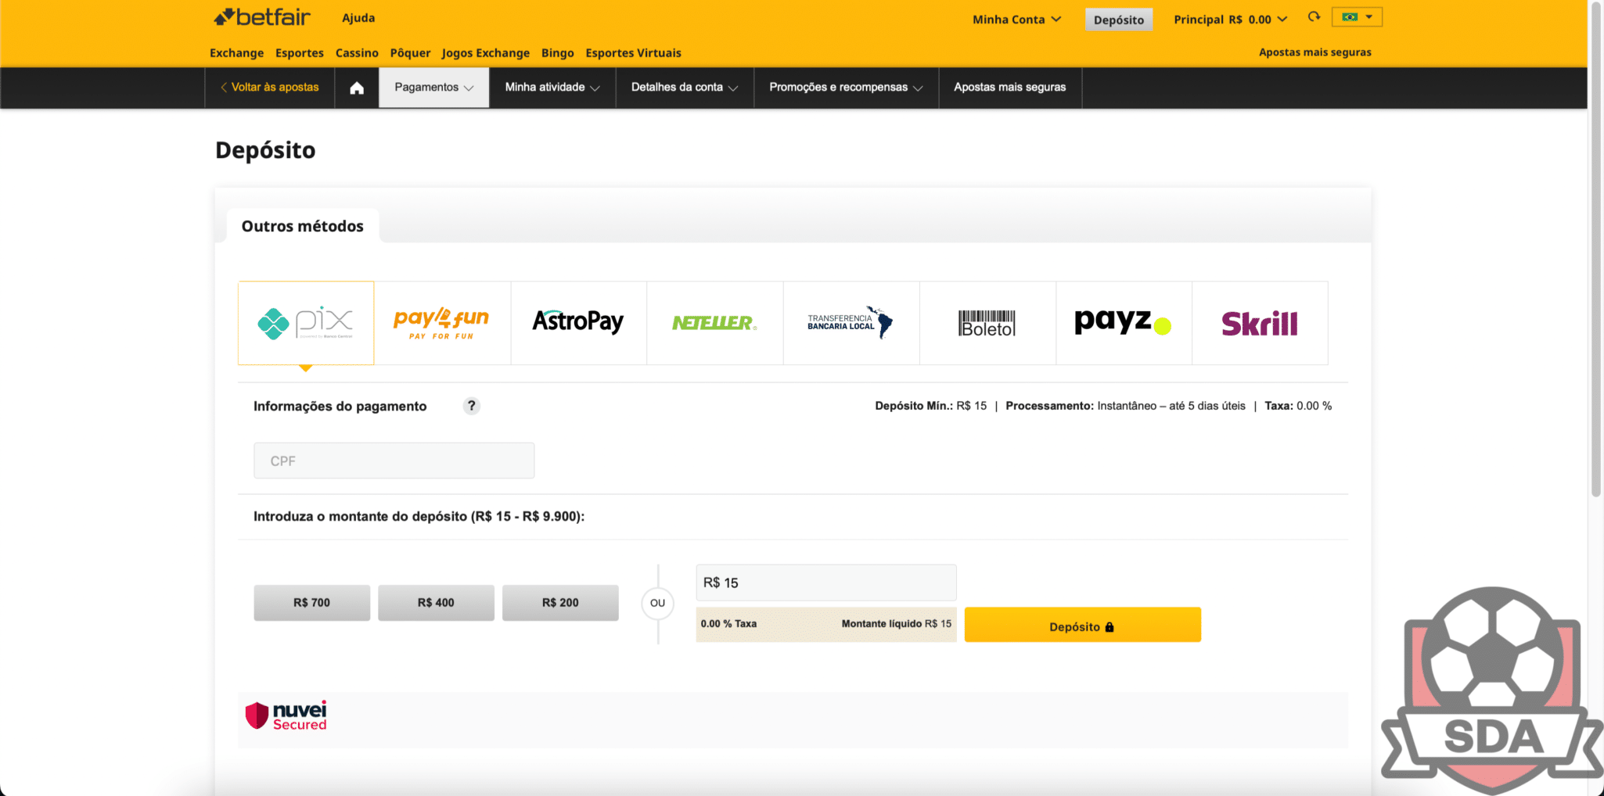
Task: Select Transferencia Bancaria Local method
Action: (x=851, y=323)
